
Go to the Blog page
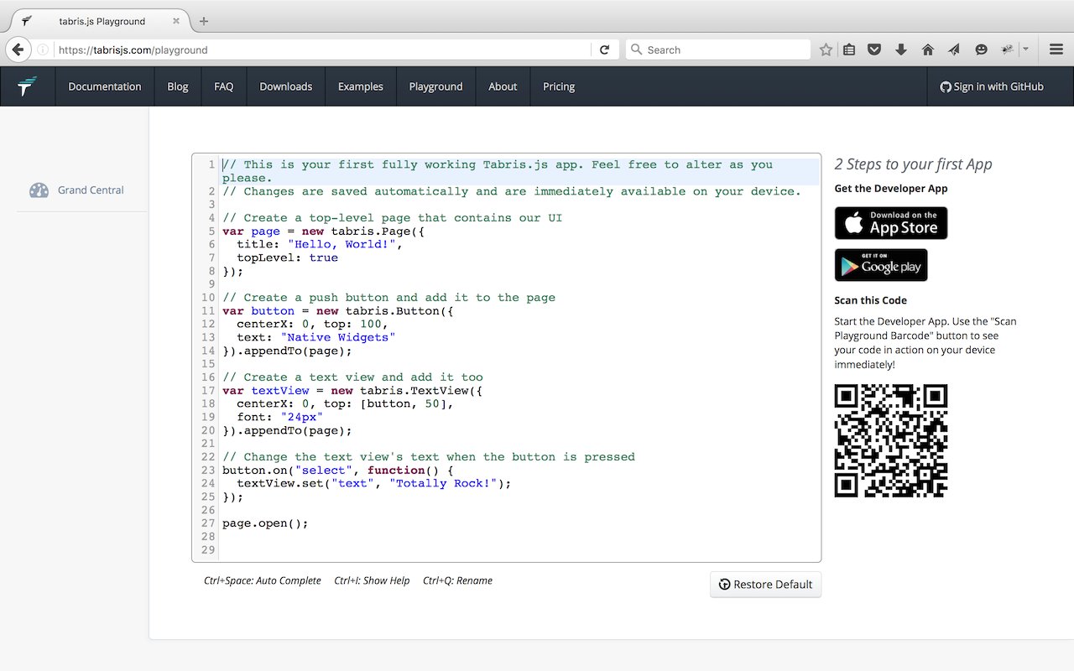178,86
